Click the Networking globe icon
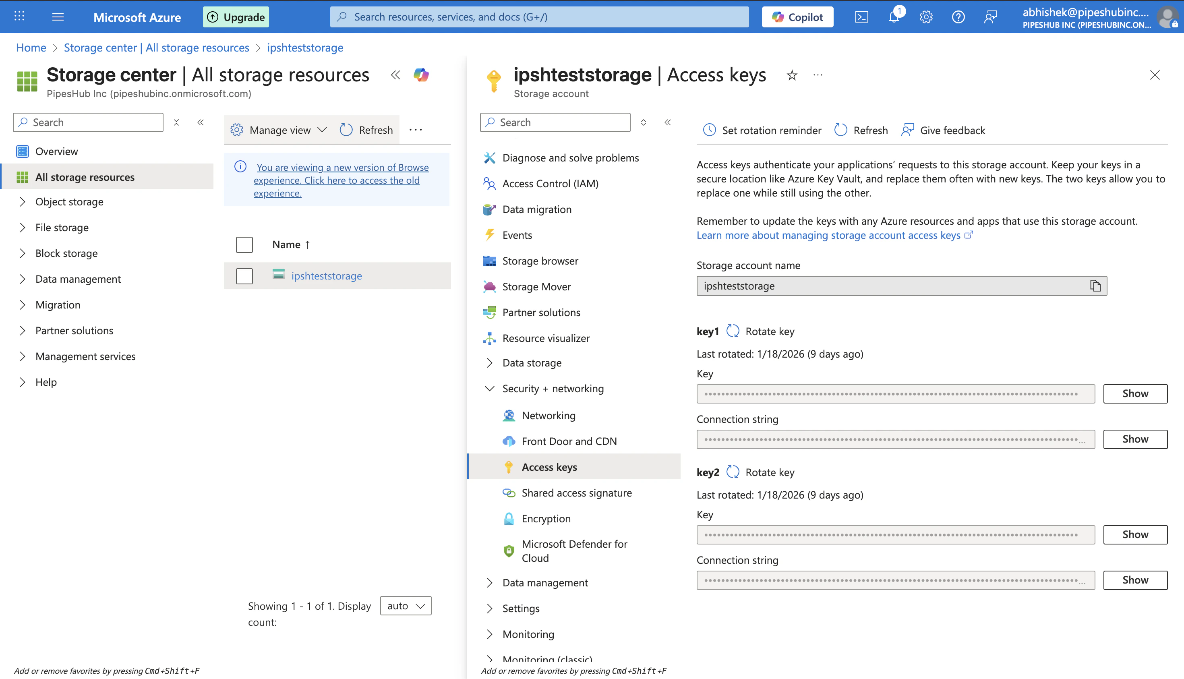This screenshot has height=679, width=1184. (509, 415)
